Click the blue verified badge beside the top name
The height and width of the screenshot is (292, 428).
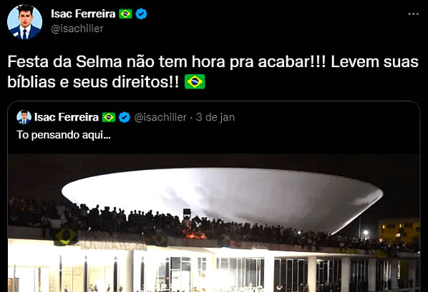pyautogui.click(x=141, y=14)
